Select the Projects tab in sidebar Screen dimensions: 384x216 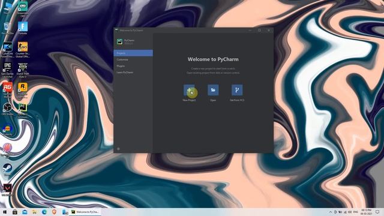(133, 53)
